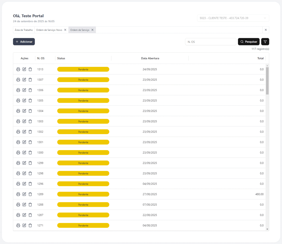The width and height of the screenshot is (282, 244).
Task: Delete service order 1303
Action: click(30, 121)
